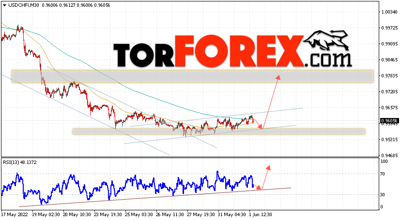Click the 19 May 02:30 time label
This screenshot has height=220, width=401.
pyautogui.click(x=46, y=215)
